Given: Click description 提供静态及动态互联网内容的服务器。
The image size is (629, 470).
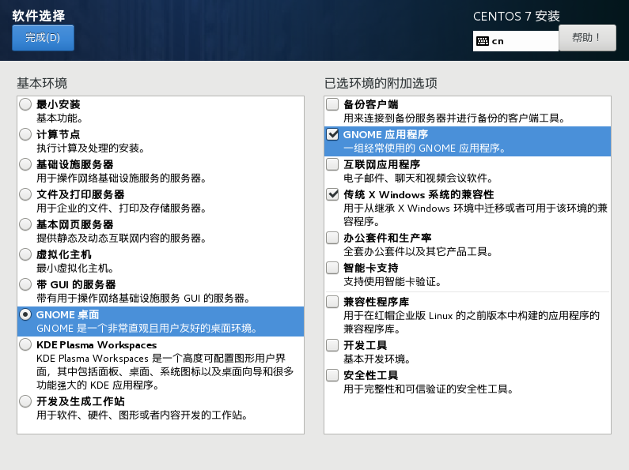Looking at the screenshot, I should point(122,239).
